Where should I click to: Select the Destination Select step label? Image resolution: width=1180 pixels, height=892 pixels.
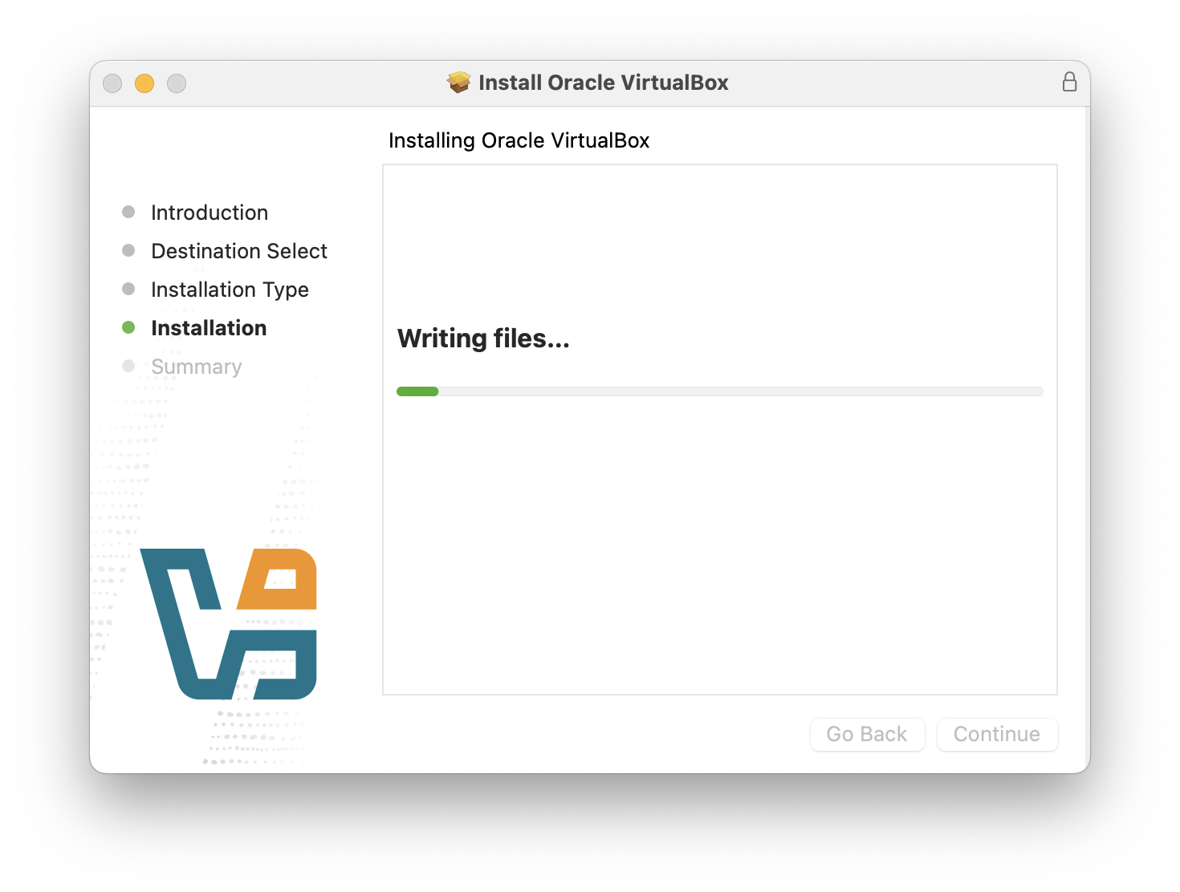(239, 251)
